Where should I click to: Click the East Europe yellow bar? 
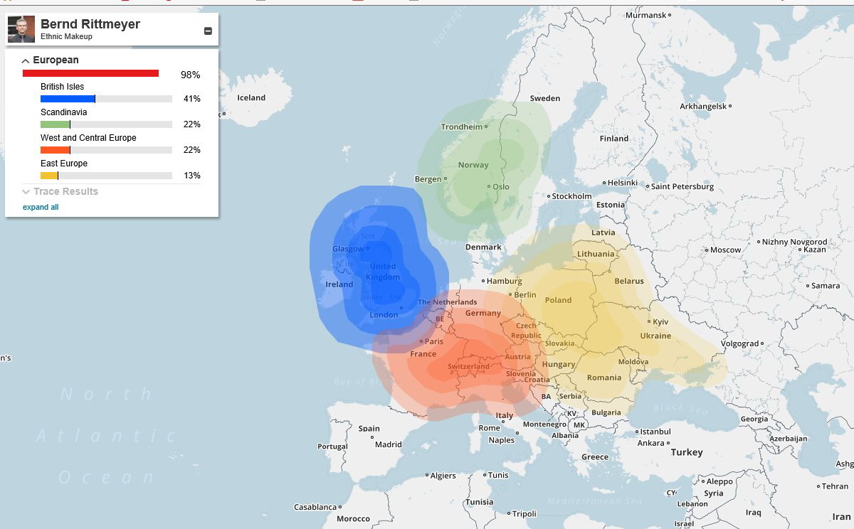pos(50,176)
